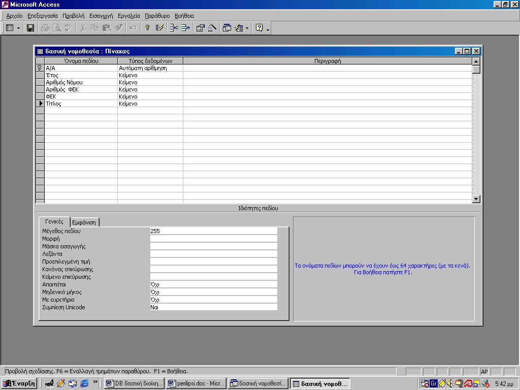The height and width of the screenshot is (390, 520).
Task: Open the Αρχείο menu
Action: [14, 16]
